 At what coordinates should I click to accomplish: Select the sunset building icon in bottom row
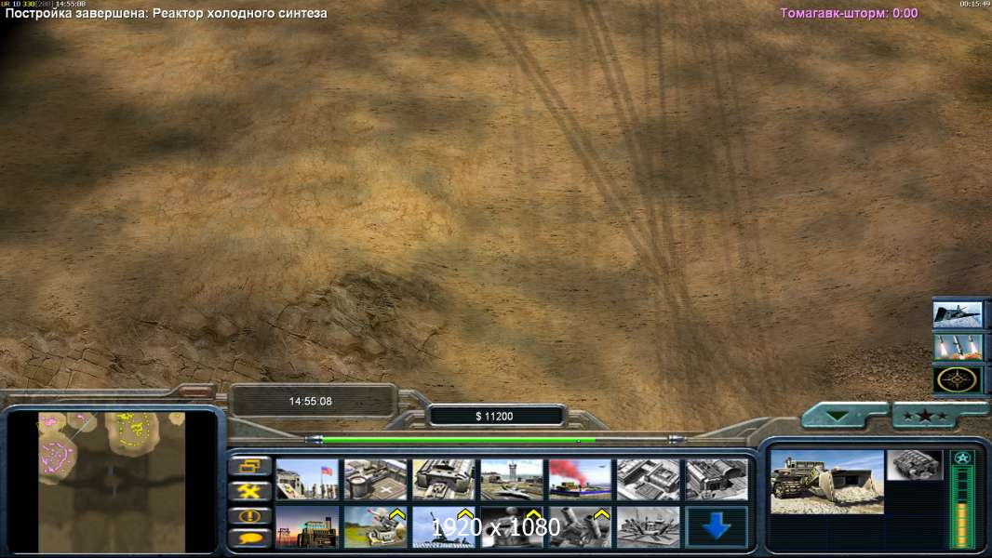point(307,527)
